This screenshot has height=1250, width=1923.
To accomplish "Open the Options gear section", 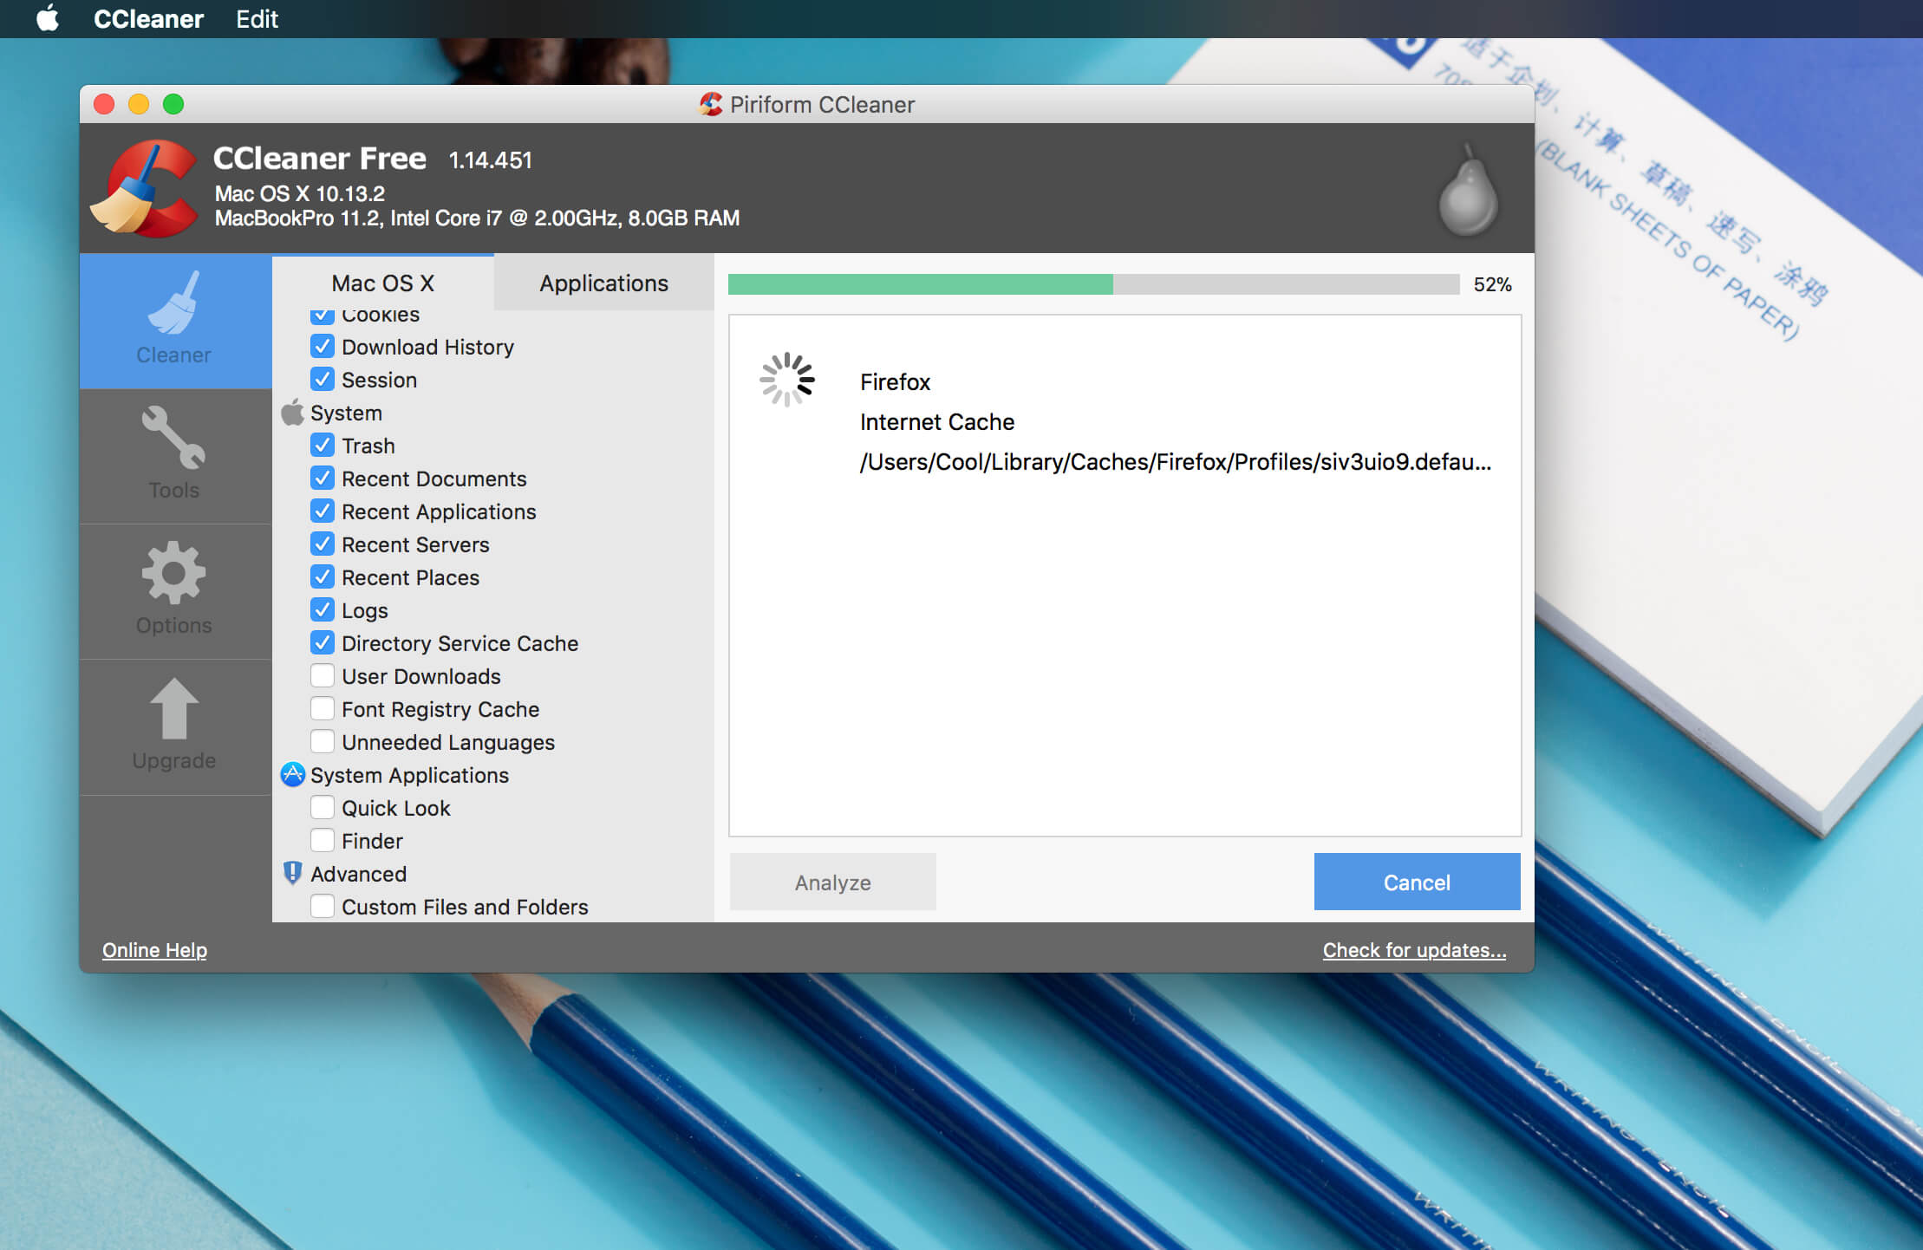I will [x=174, y=591].
